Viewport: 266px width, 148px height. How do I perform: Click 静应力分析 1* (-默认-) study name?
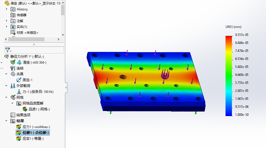point(27,56)
